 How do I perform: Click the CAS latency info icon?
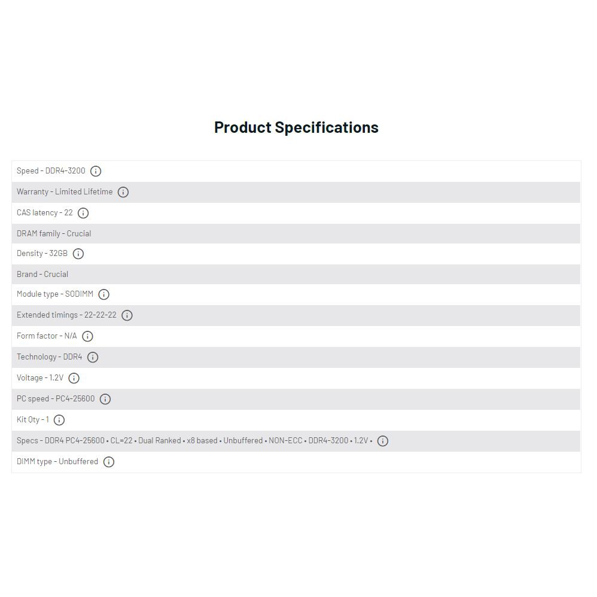coord(83,213)
